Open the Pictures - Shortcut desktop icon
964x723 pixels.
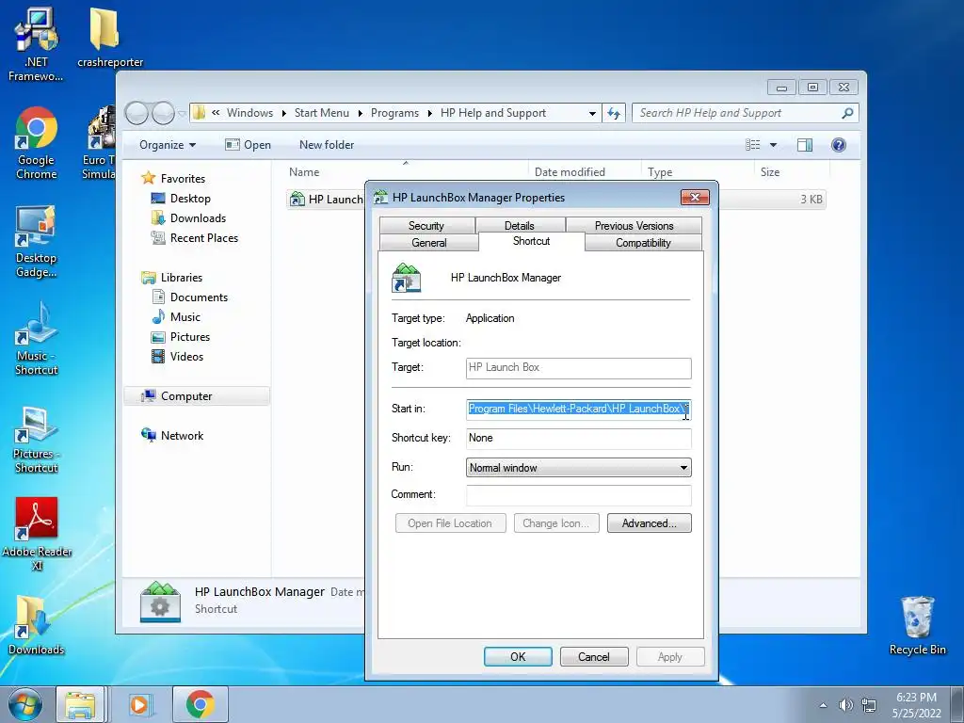point(37,438)
